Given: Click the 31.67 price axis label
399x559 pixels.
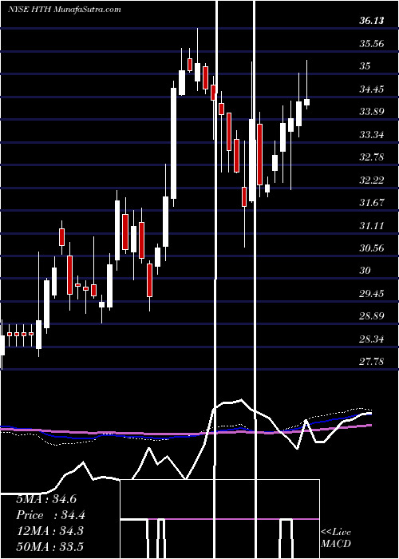Looking at the screenshot, I should [372, 203].
